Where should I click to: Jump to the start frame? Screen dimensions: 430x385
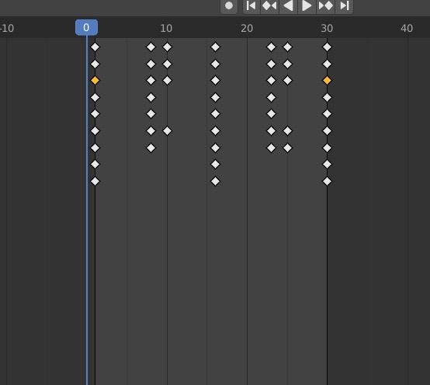[251, 5]
